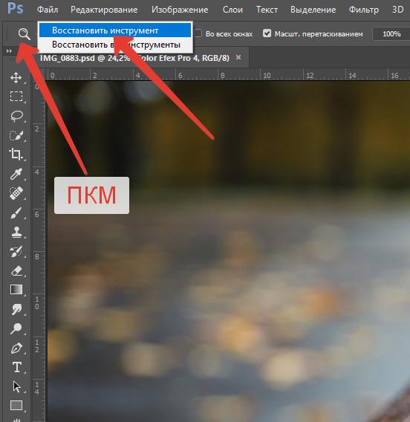Pick the Eyedropper tool
The image size is (410, 422).
16,174
